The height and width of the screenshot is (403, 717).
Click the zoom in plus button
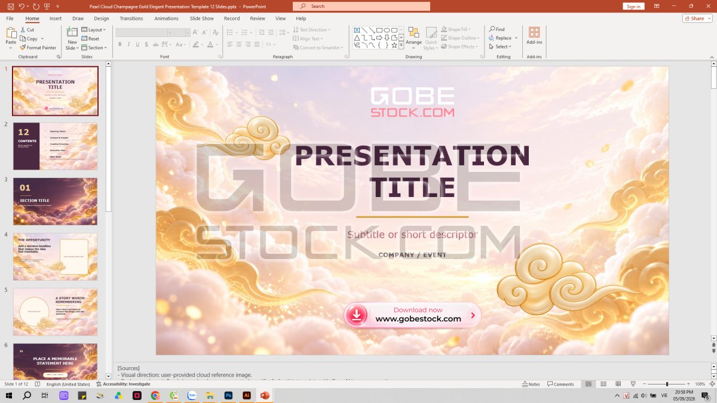(x=689, y=384)
